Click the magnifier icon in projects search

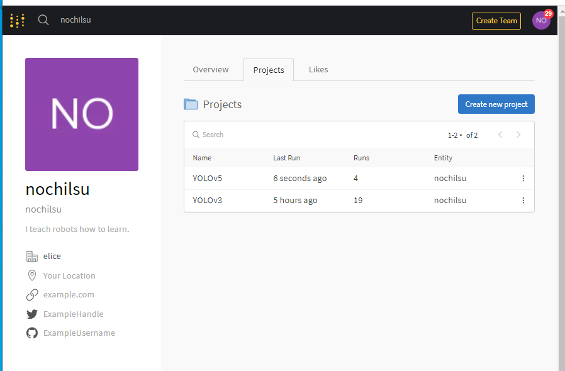pyautogui.click(x=196, y=135)
